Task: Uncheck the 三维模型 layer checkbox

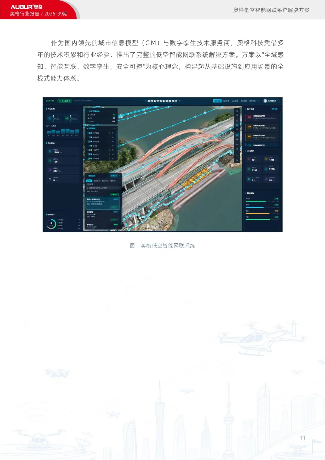Action: 88,150
